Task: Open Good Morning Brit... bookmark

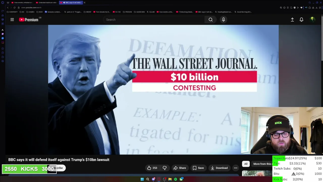Action: [243, 12]
